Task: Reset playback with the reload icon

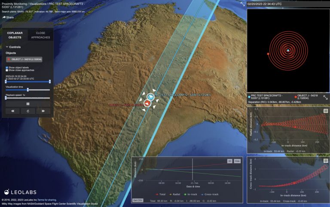Action: tap(28, 111)
